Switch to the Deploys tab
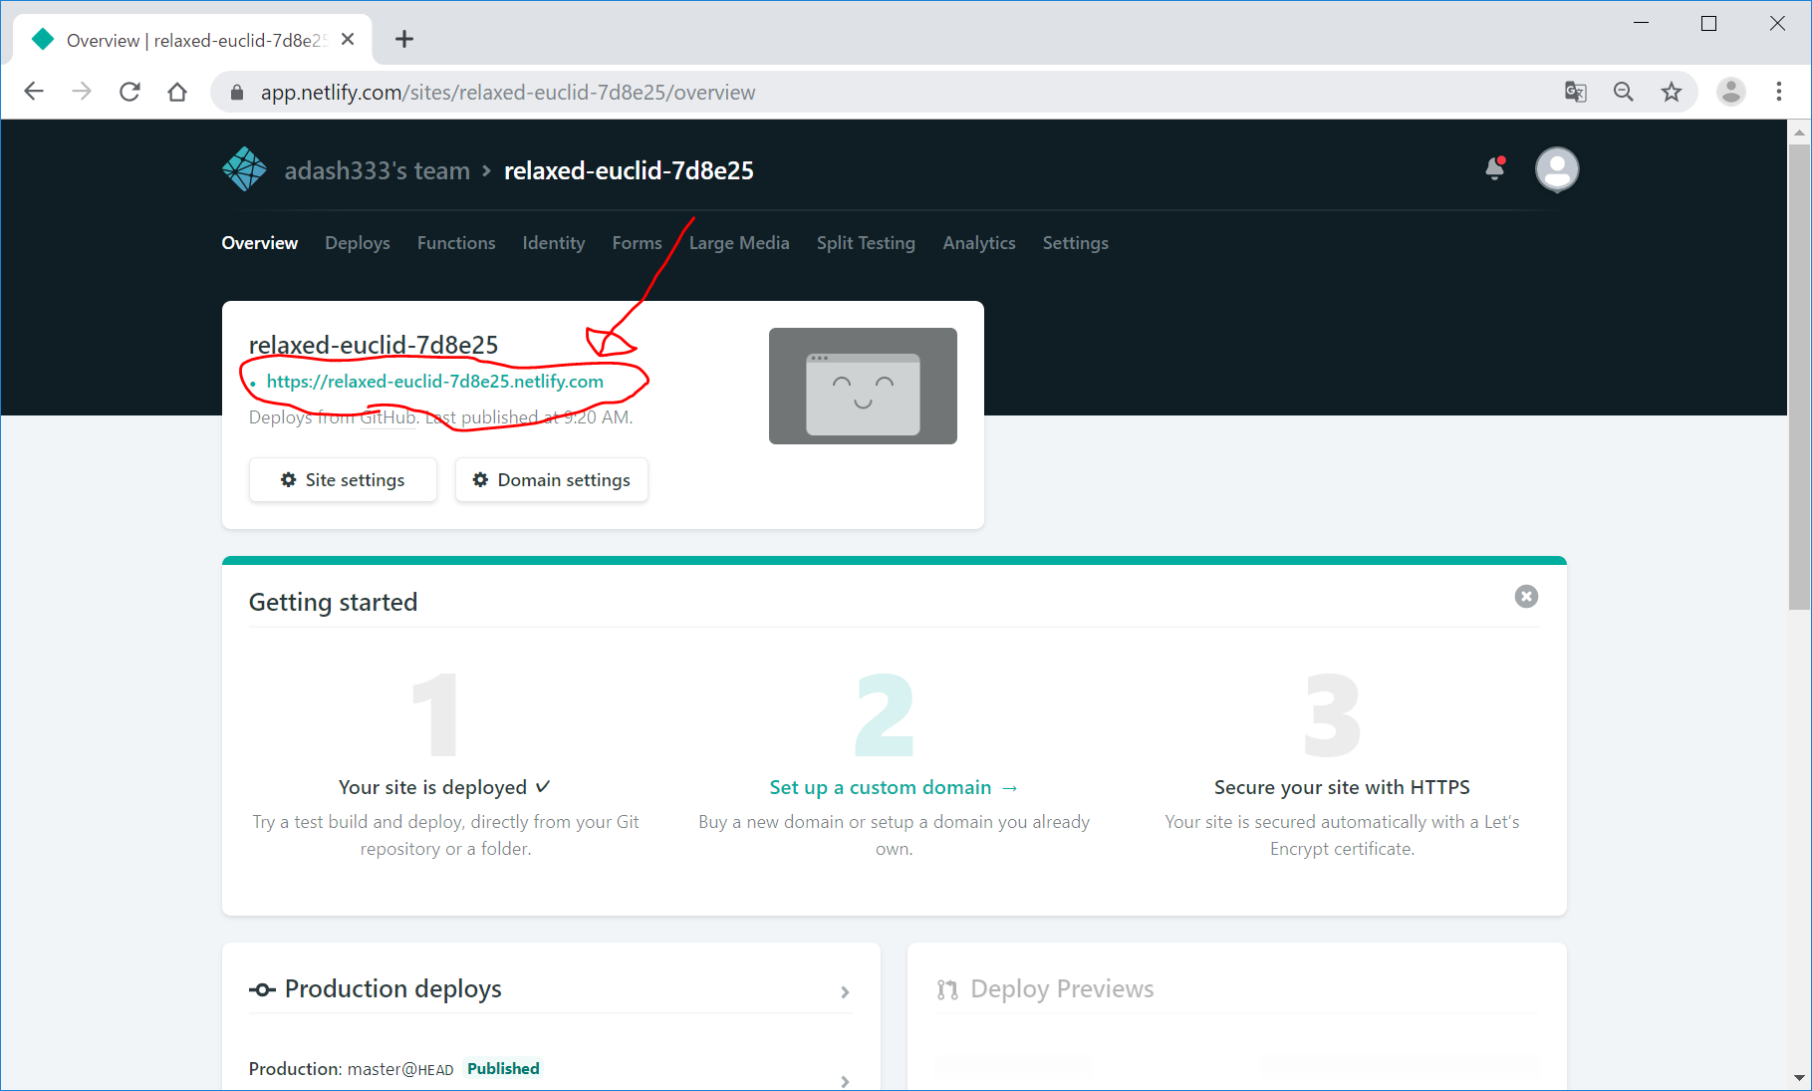Image resolution: width=1812 pixels, height=1091 pixels. (x=357, y=243)
